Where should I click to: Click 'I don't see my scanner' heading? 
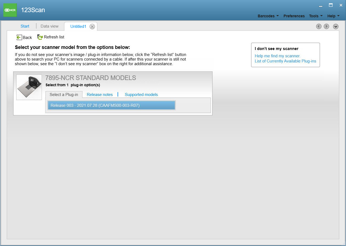[x=277, y=49]
